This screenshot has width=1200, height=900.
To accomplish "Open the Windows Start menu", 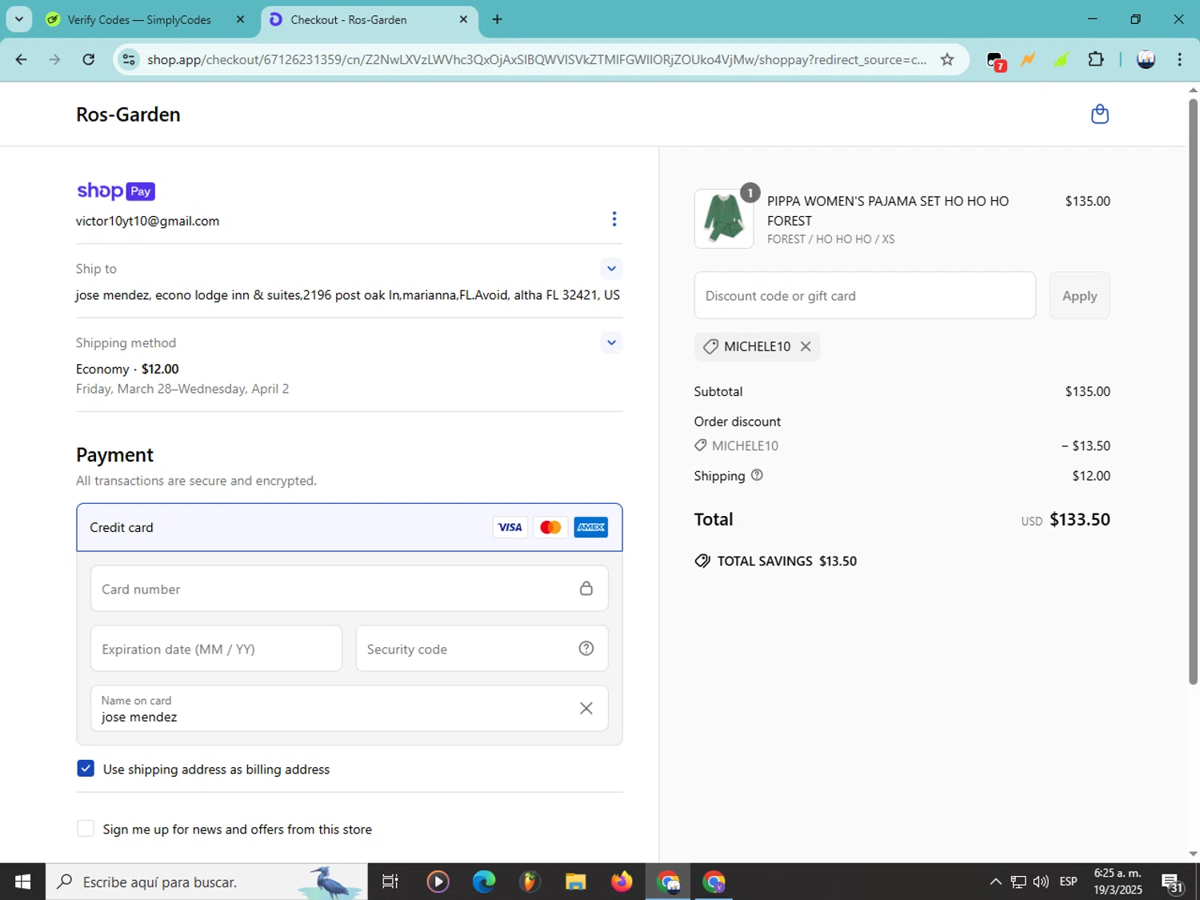I will (x=22, y=882).
